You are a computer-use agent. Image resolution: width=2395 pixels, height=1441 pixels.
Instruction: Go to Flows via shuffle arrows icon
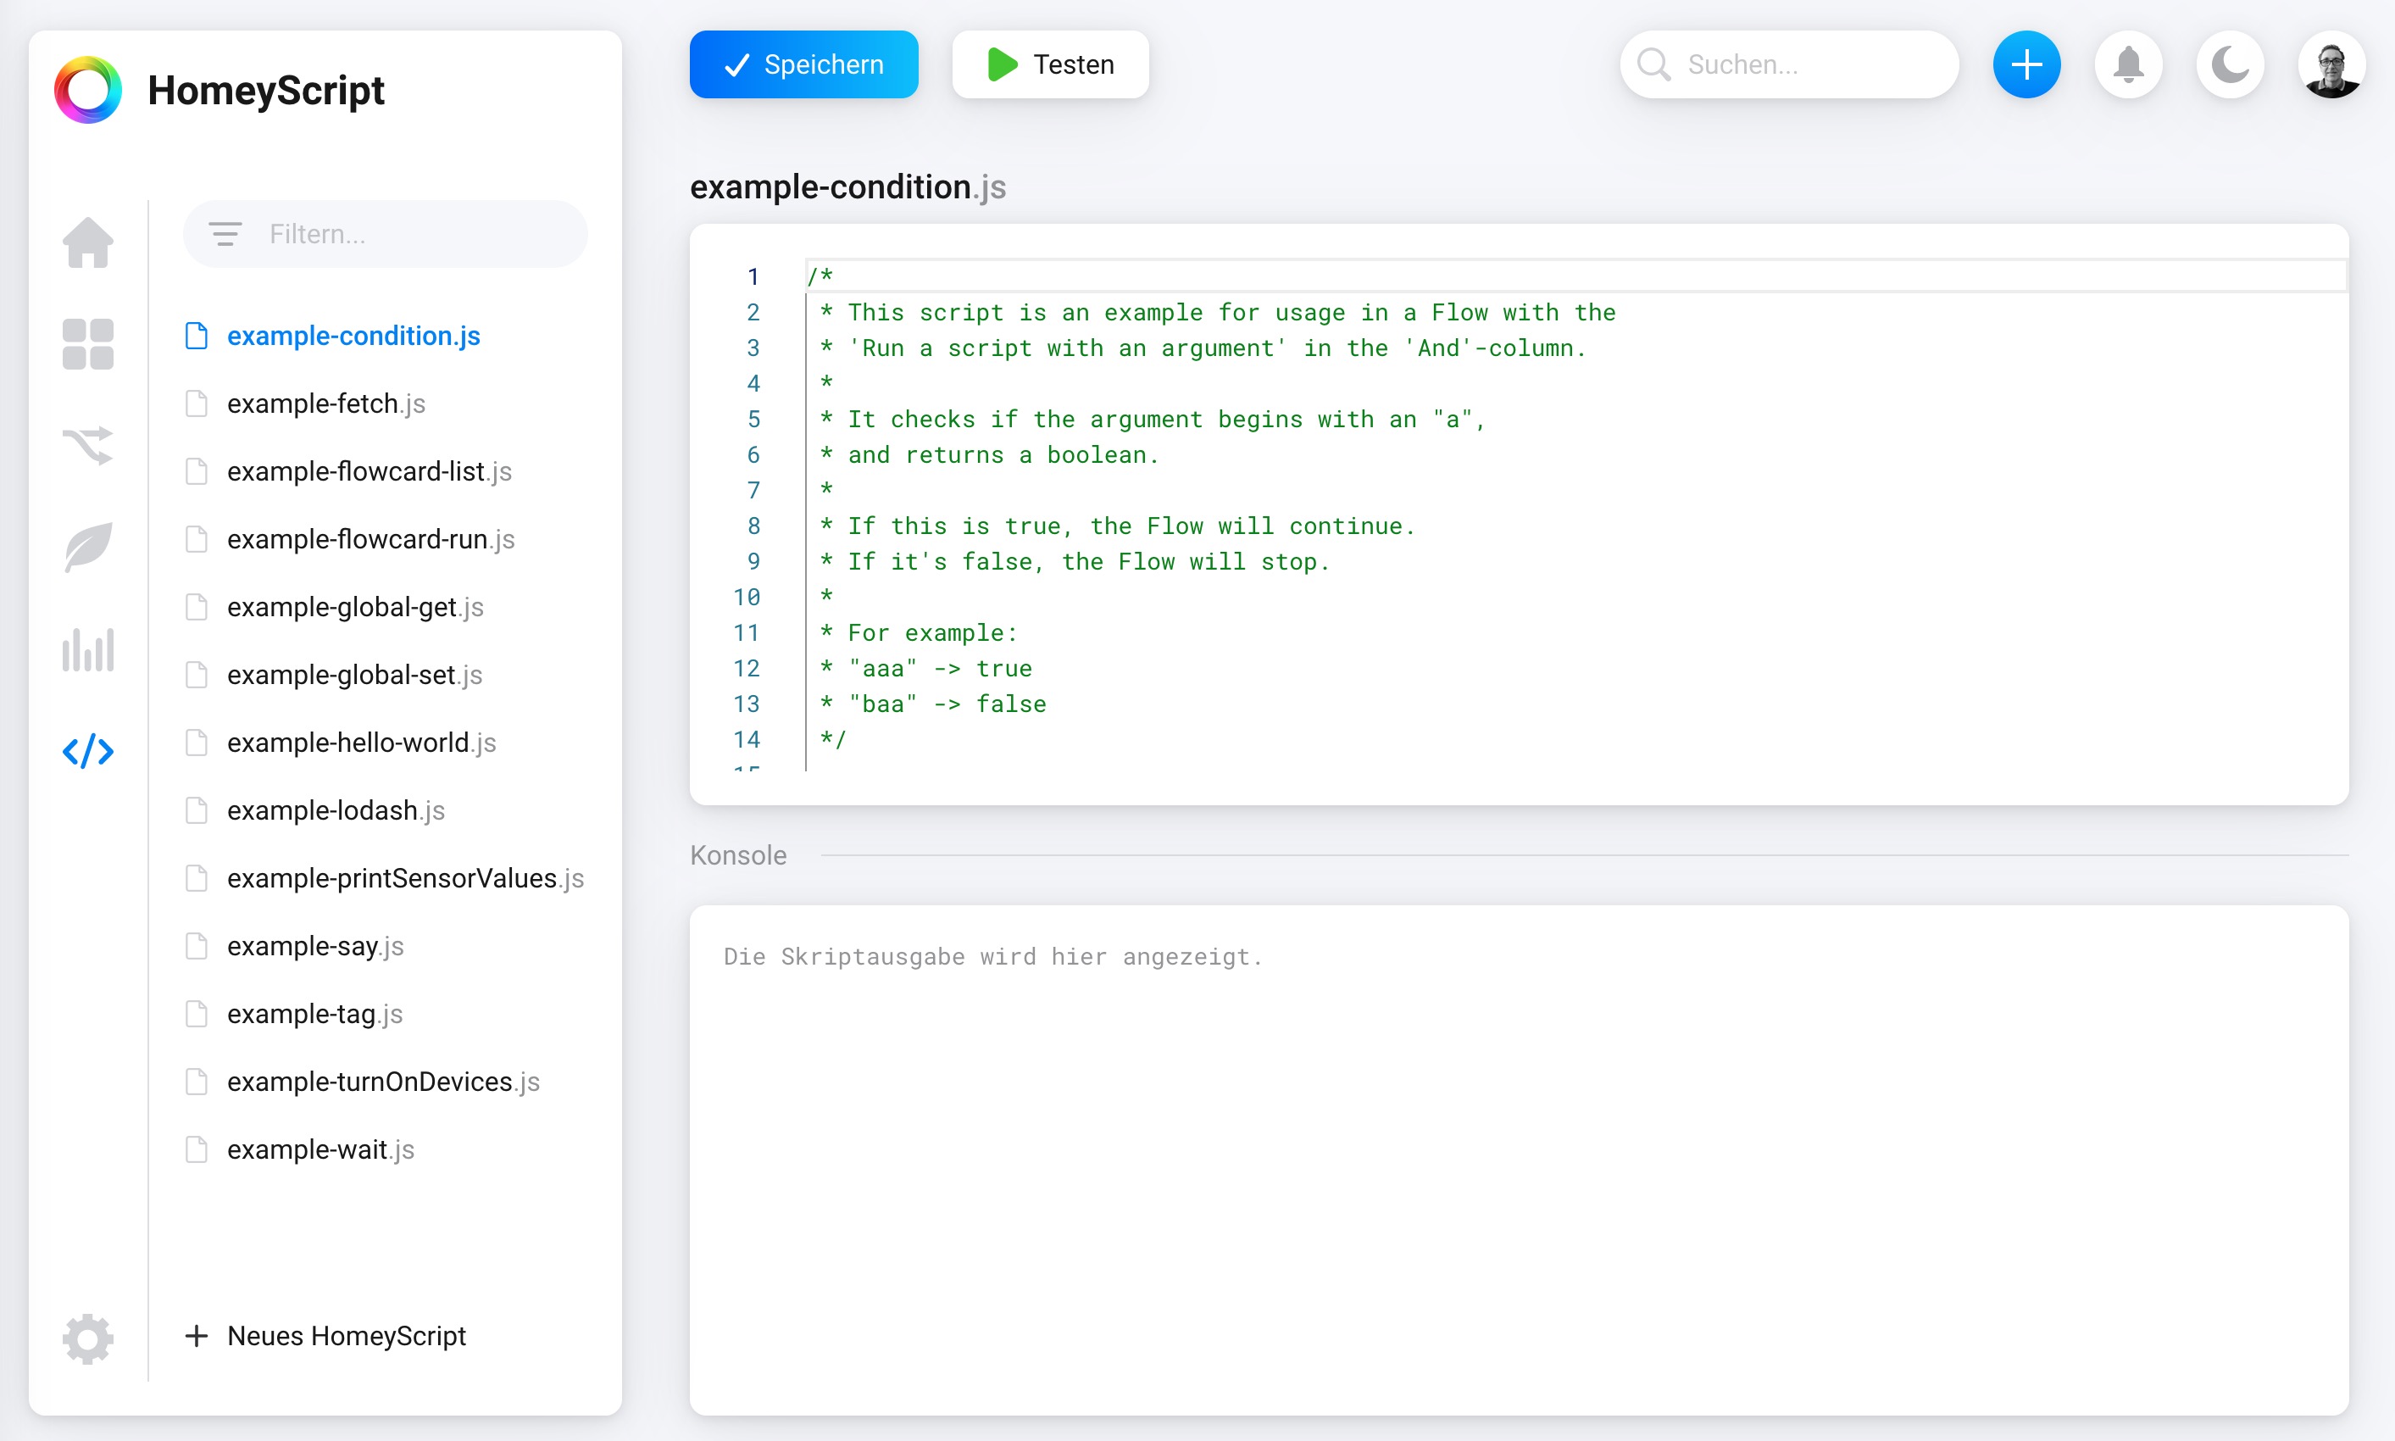tap(87, 446)
